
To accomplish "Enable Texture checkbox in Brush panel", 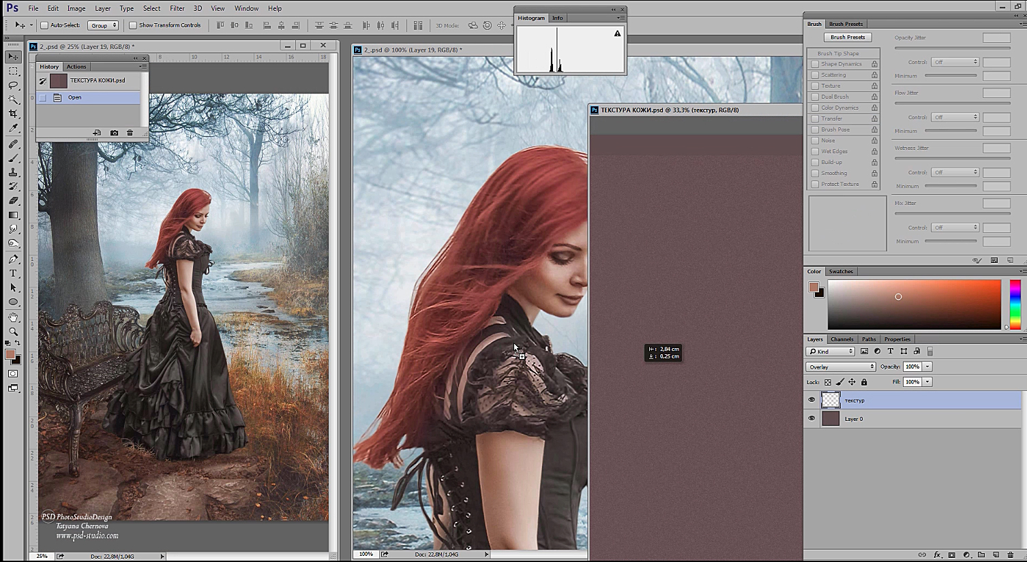I will pos(815,86).
